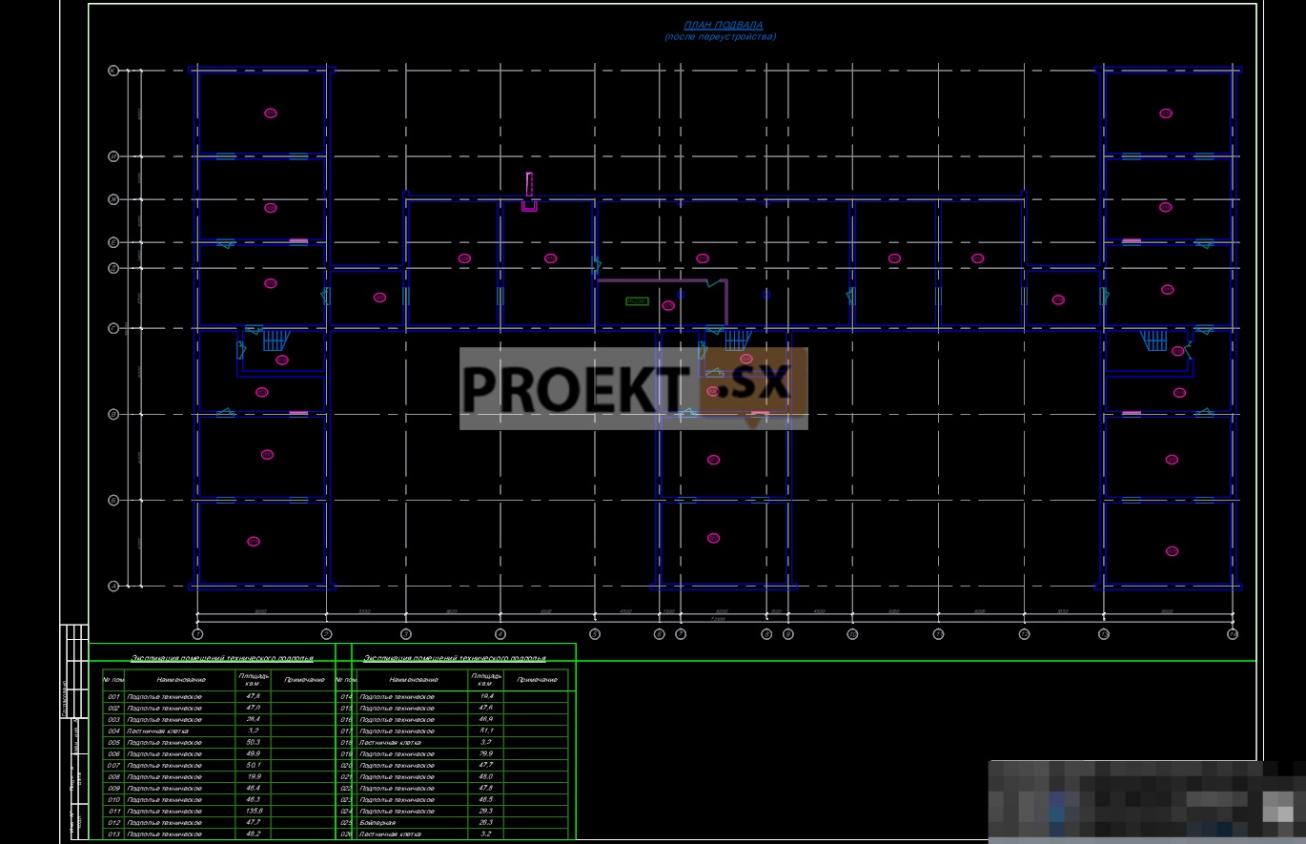Click the ПЛАН ПОДВАЛА drawing title

click(x=723, y=25)
